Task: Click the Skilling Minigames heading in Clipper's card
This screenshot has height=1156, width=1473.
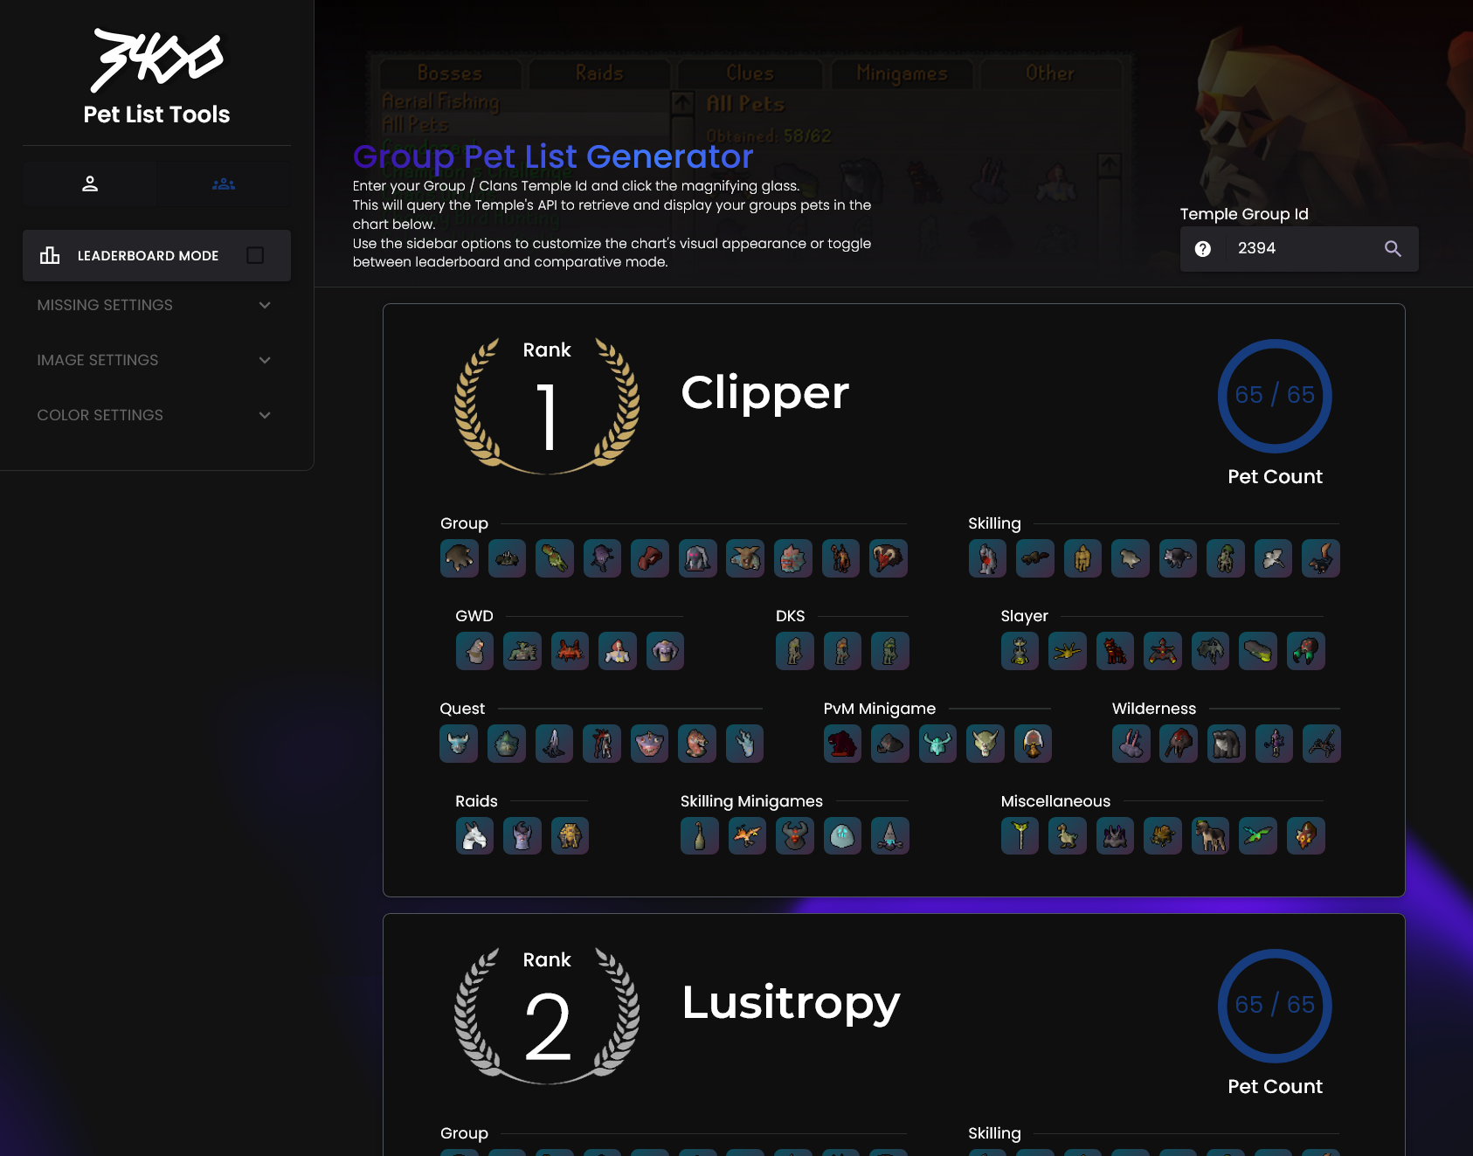Action: tap(751, 801)
